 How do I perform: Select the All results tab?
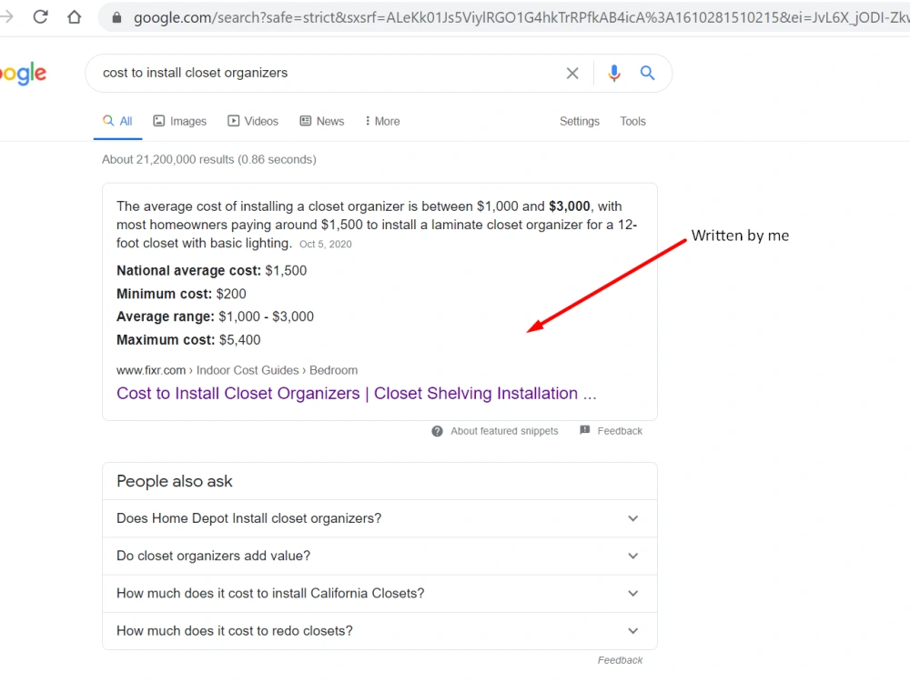pyautogui.click(x=117, y=121)
